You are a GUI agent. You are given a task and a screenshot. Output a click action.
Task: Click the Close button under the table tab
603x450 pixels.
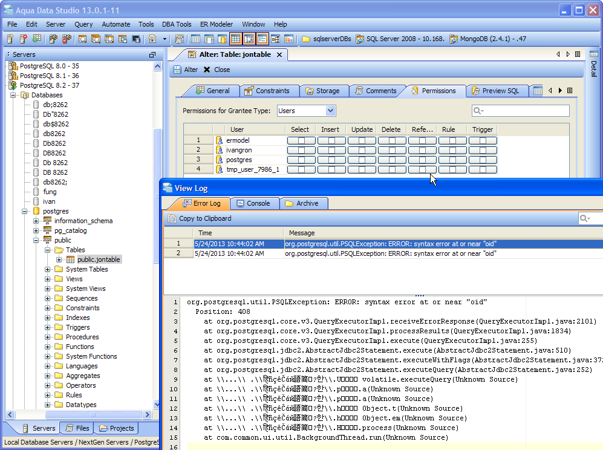(x=217, y=70)
